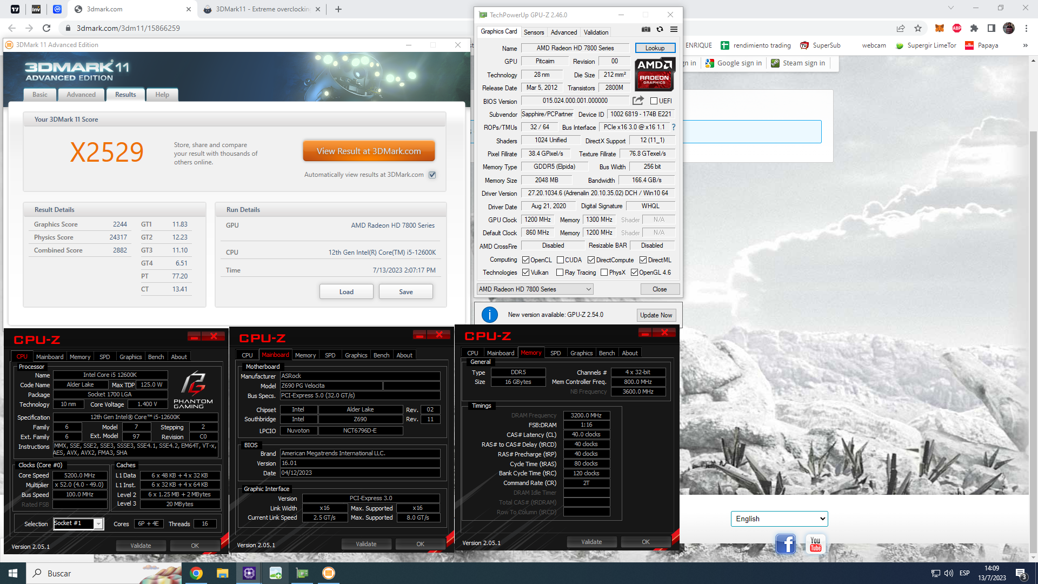Toggle the DirectCompute checkbox
The width and height of the screenshot is (1038, 584).
[591, 260]
